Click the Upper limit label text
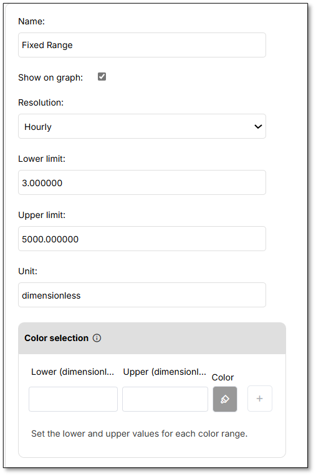This screenshot has height=476, width=316. coord(42,215)
